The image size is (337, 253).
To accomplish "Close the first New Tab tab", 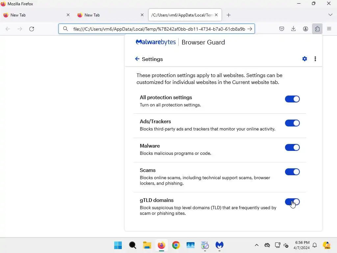I will (x=68, y=15).
